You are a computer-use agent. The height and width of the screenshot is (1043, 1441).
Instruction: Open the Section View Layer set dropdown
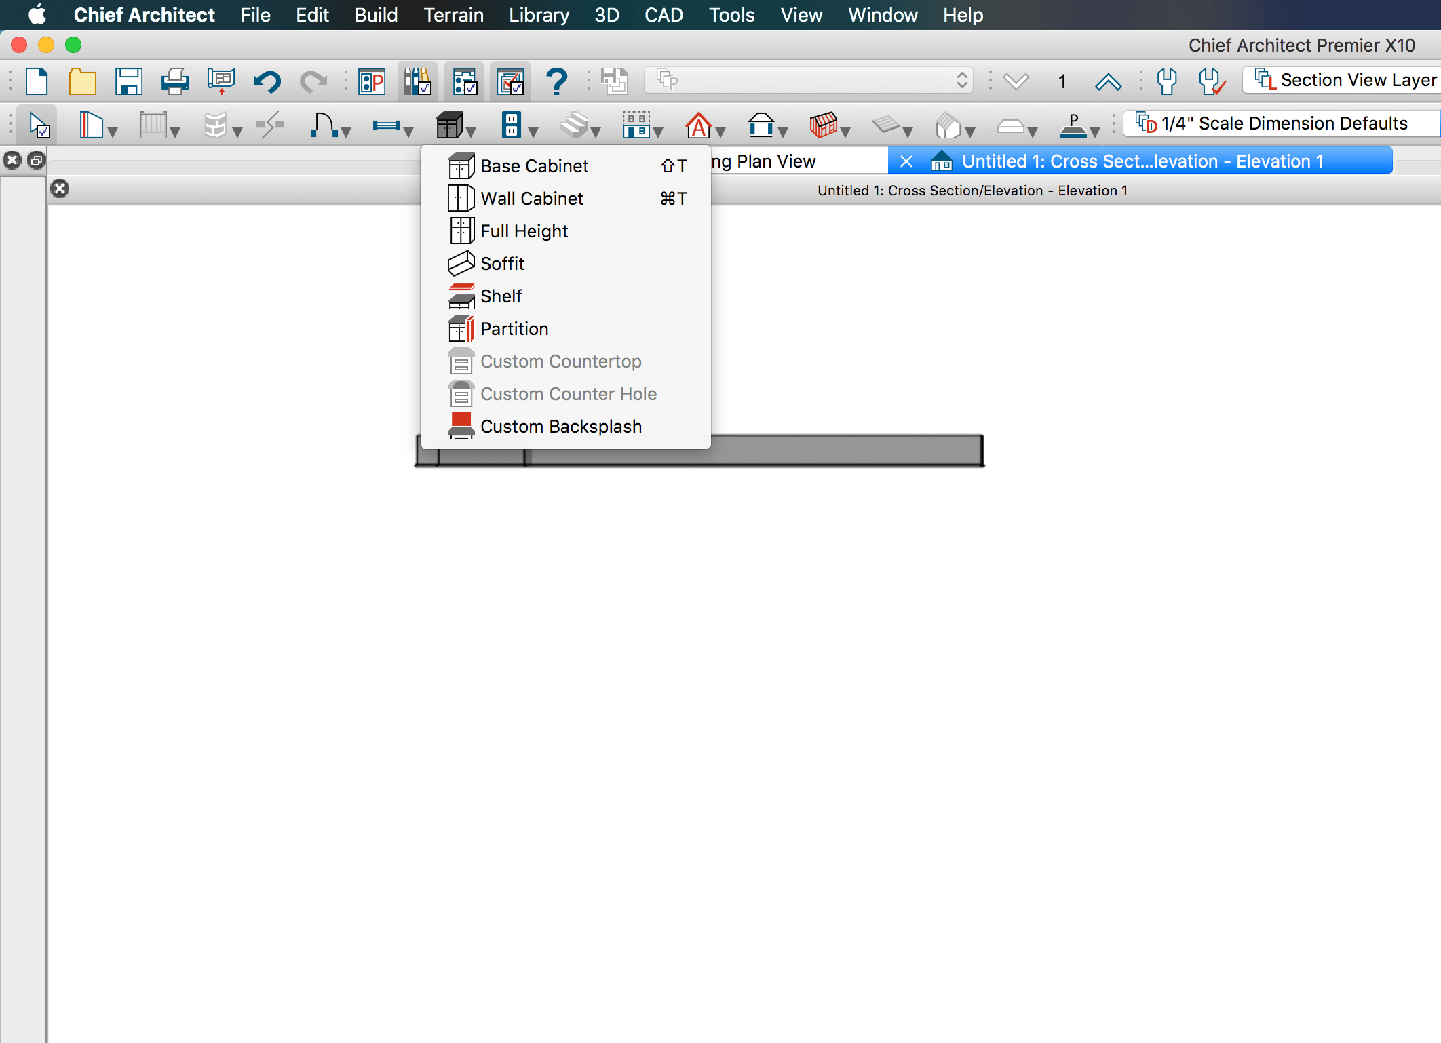[x=1343, y=80]
